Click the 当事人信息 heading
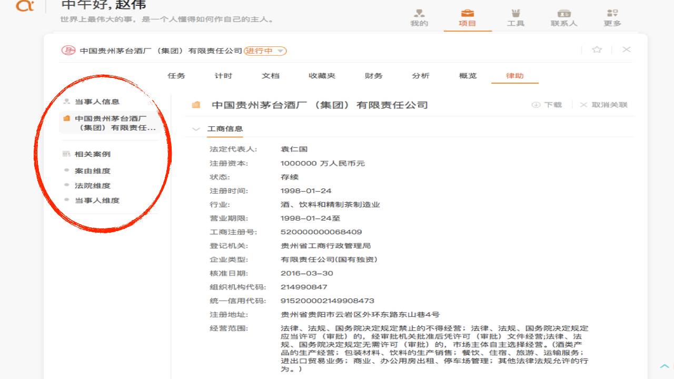 [97, 102]
